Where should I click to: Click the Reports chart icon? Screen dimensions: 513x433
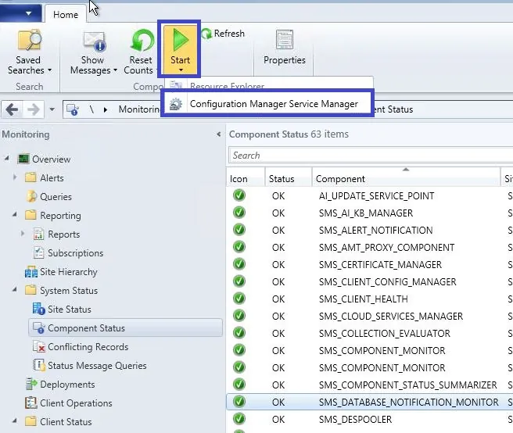click(x=38, y=234)
